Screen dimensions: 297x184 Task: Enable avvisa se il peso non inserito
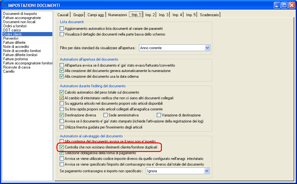click(x=62, y=141)
